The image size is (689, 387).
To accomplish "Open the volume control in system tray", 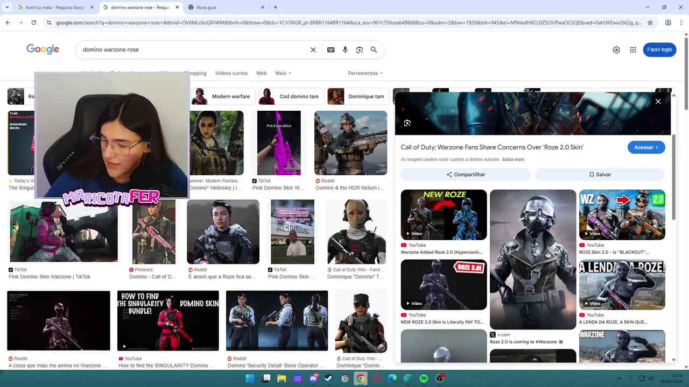I will [652, 378].
